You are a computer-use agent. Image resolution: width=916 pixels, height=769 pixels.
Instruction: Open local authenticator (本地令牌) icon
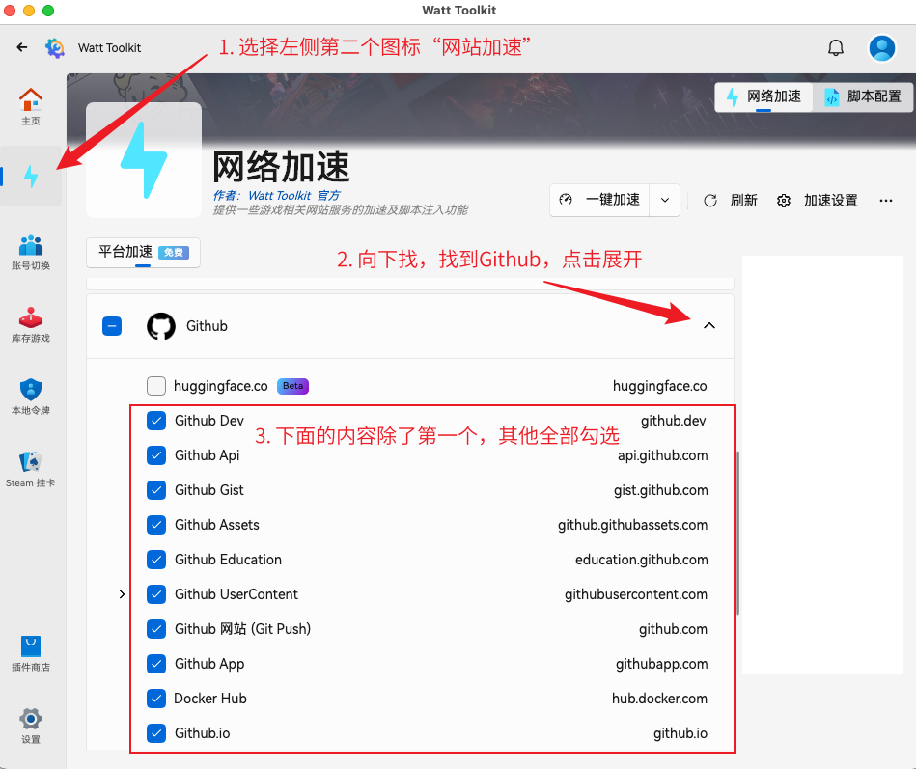click(x=31, y=397)
